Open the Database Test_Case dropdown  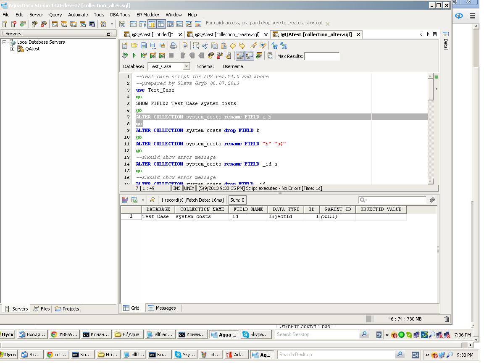(186, 66)
